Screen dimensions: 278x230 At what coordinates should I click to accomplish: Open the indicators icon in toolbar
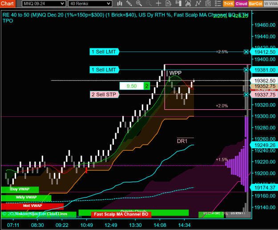[x=188, y=4]
